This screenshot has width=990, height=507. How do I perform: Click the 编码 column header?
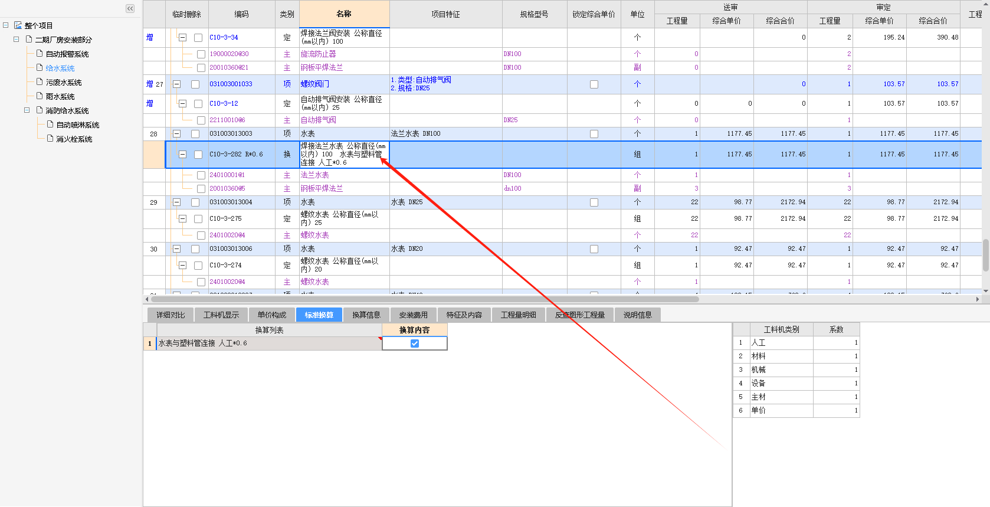pos(241,14)
